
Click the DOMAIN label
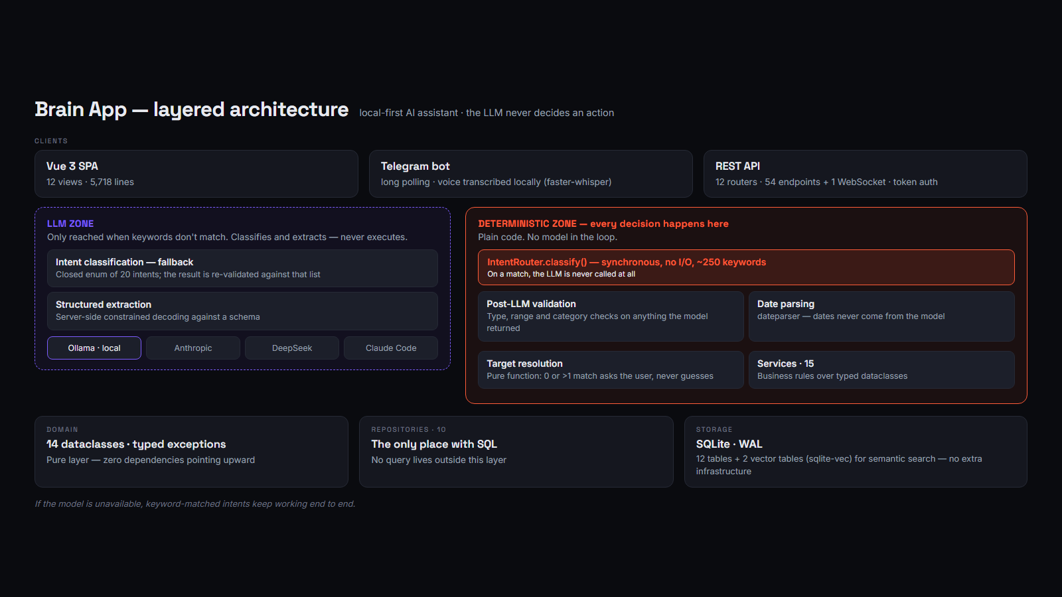pyautogui.click(x=62, y=430)
